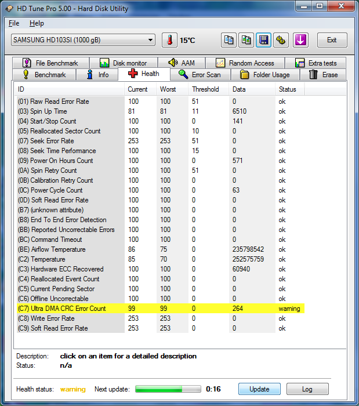Click the thermometer temperature icon
Image resolution: width=359 pixels, height=406 pixels.
click(x=169, y=40)
